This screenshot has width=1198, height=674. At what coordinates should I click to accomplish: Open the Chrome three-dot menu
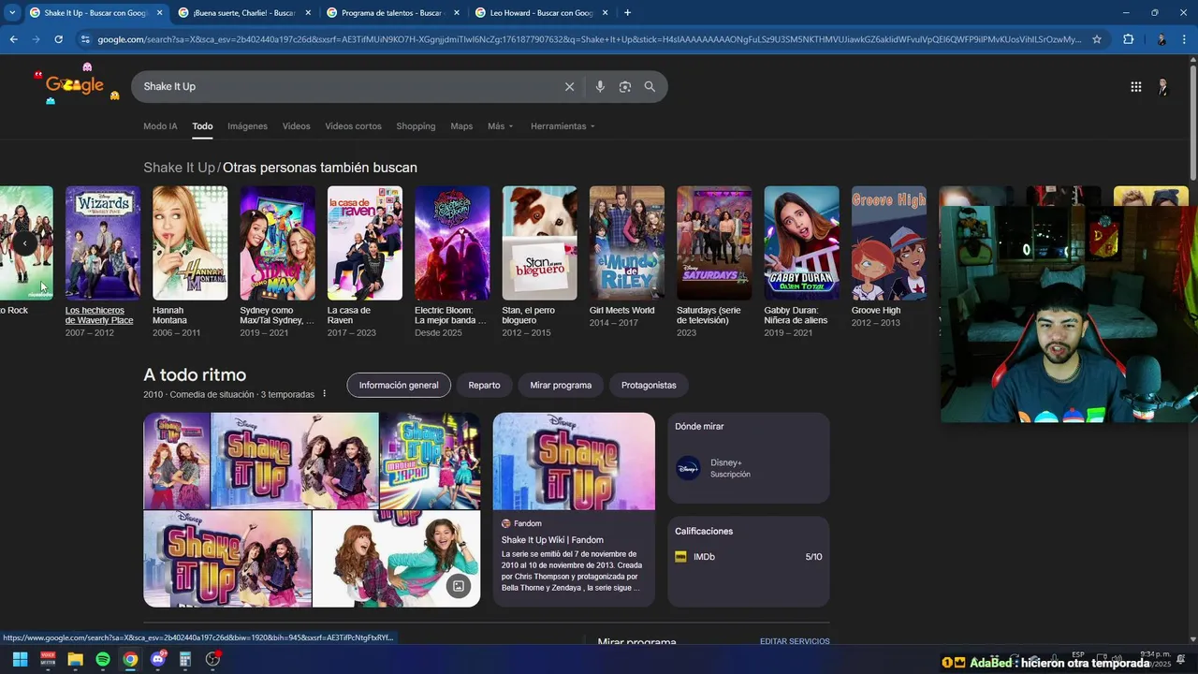tap(1185, 39)
